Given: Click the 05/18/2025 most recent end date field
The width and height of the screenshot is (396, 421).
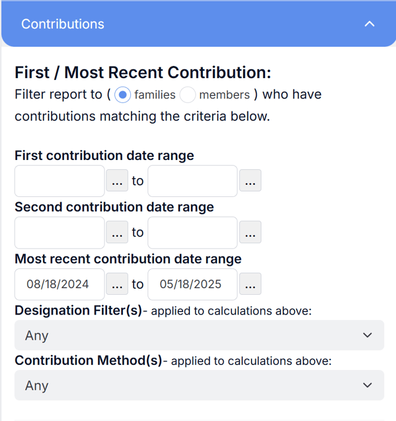Looking at the screenshot, I should [192, 284].
